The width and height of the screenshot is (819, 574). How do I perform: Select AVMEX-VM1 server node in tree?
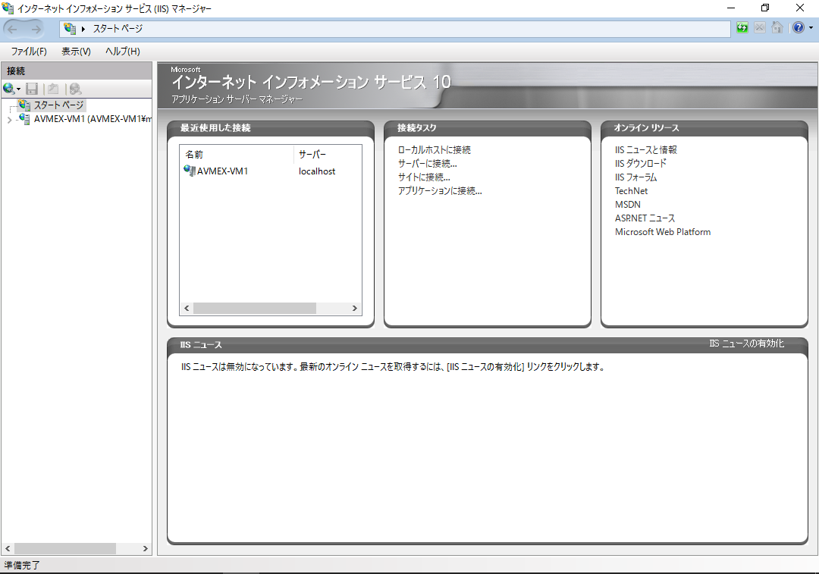pos(93,119)
